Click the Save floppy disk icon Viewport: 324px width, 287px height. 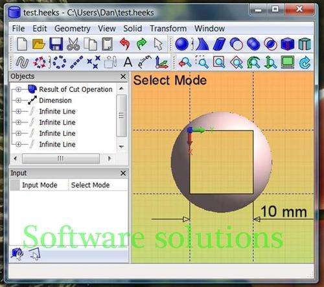point(56,44)
